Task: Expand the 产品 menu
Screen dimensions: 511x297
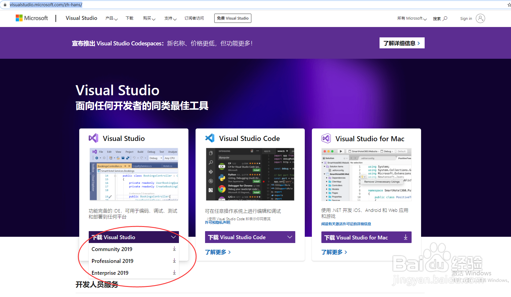Action: pyautogui.click(x=112, y=18)
